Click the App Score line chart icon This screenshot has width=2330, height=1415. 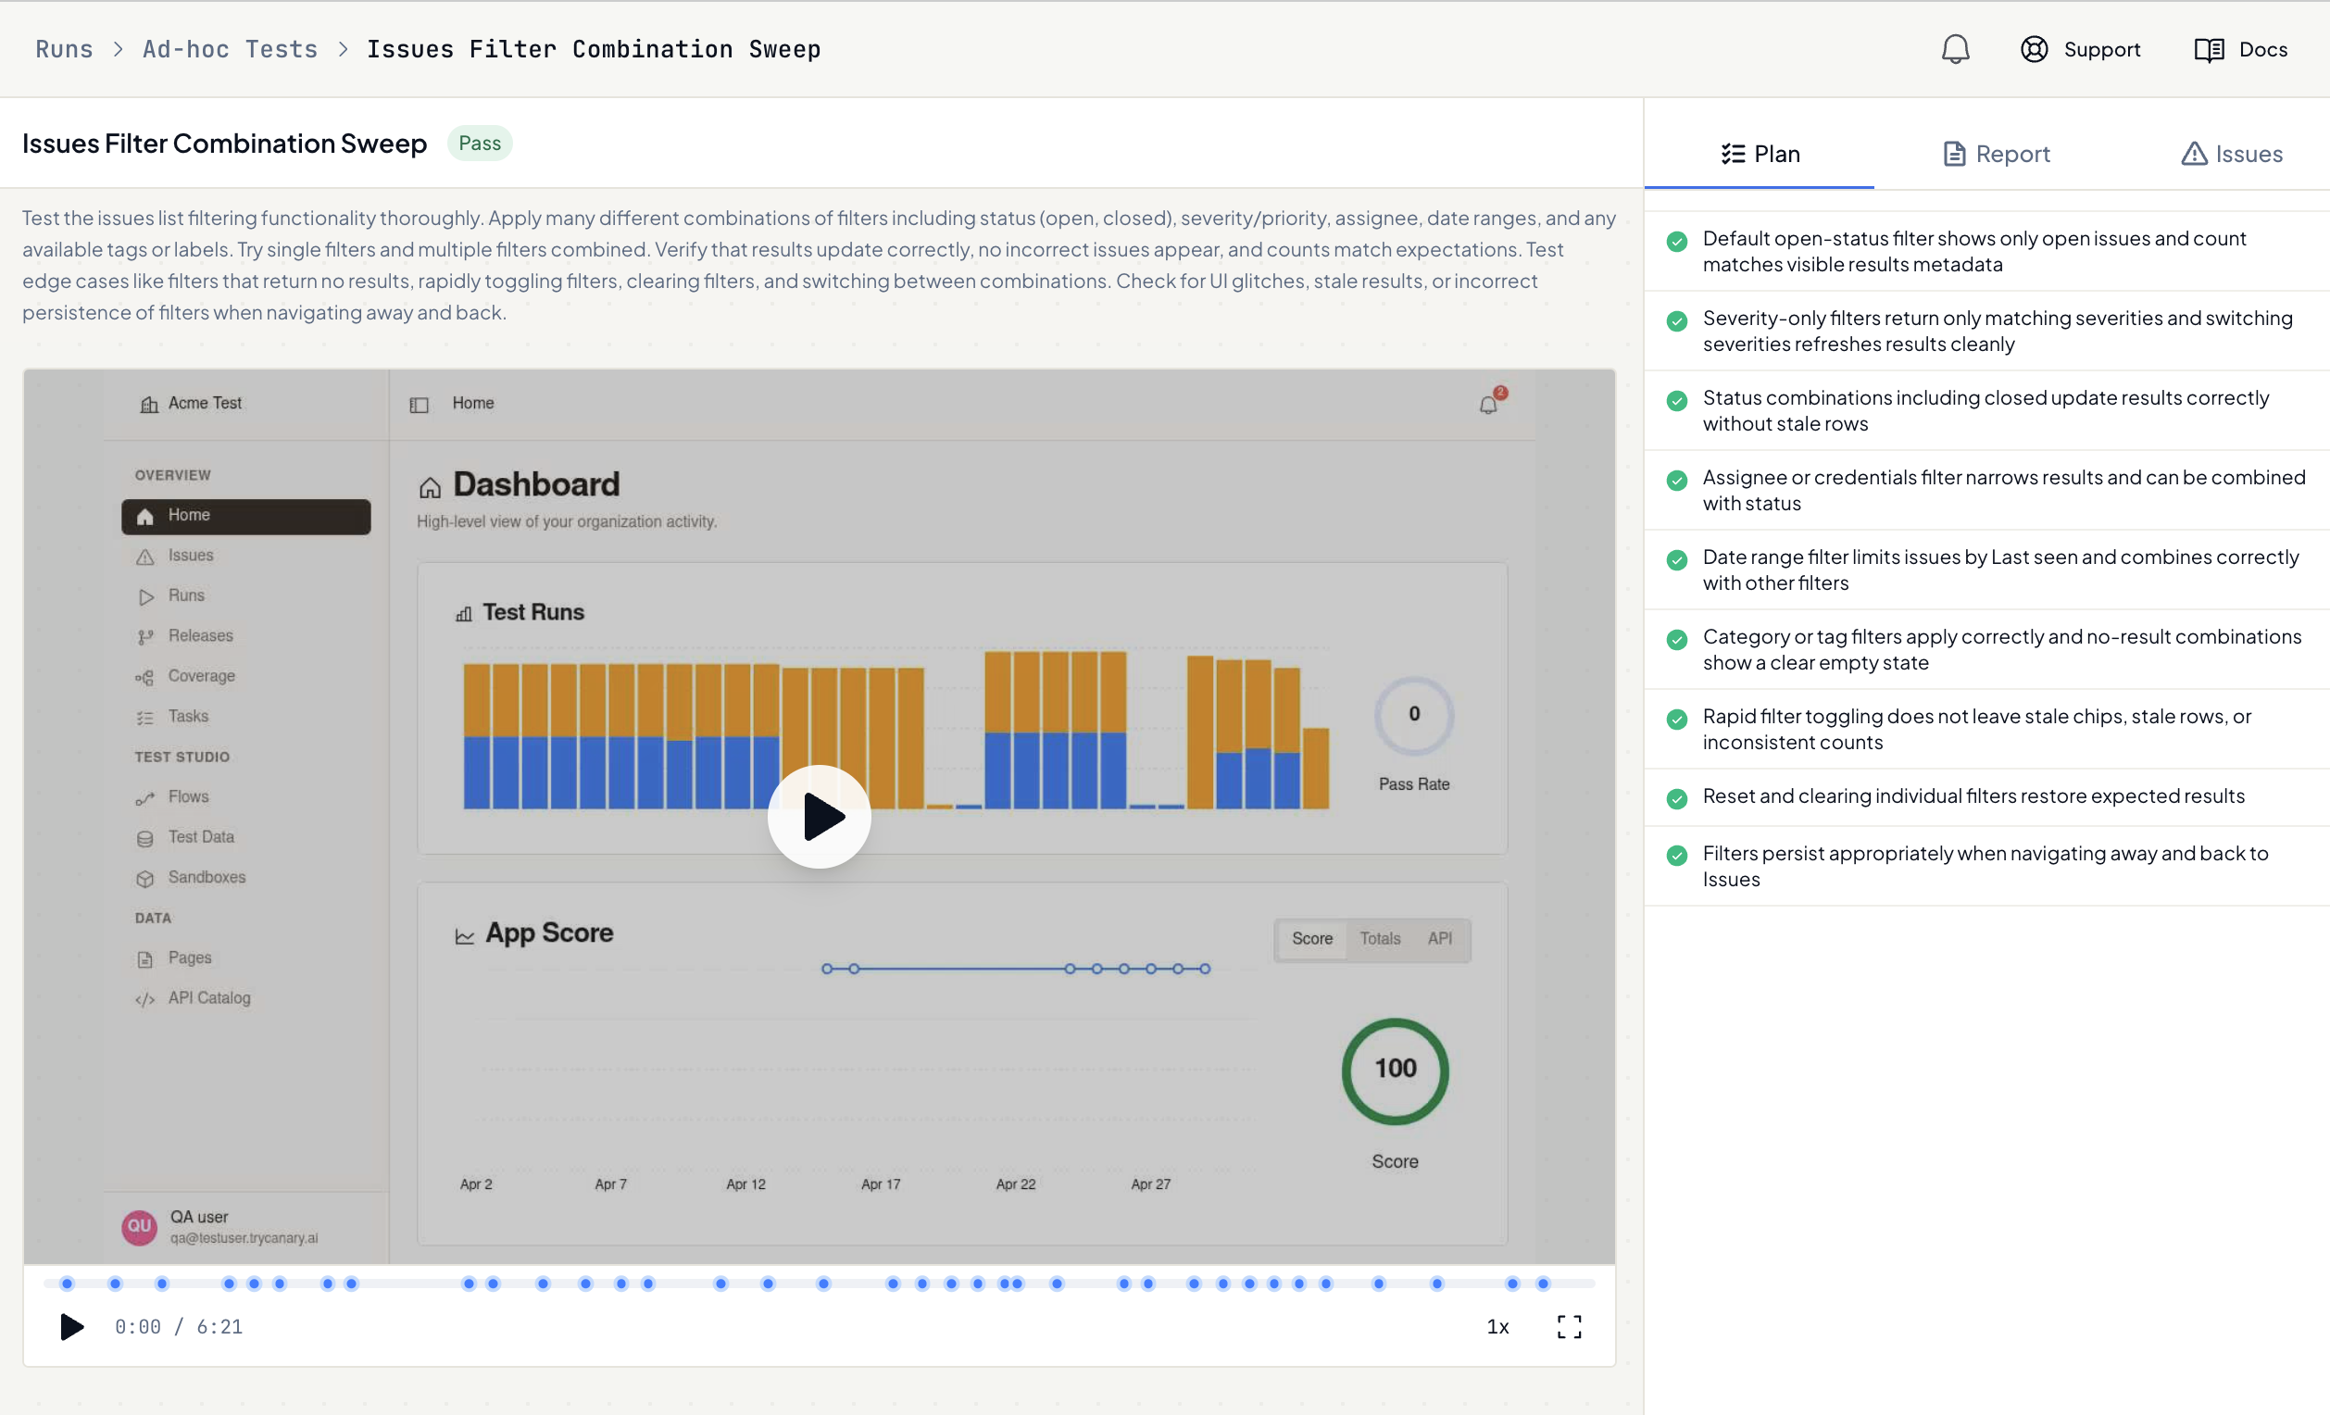pyautogui.click(x=464, y=935)
